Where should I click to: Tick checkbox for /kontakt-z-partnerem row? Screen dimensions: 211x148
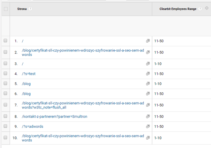5,116
